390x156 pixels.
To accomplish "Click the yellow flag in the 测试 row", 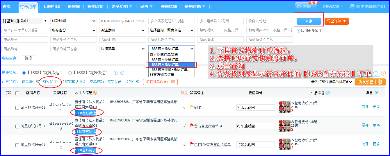I will 192,107.
